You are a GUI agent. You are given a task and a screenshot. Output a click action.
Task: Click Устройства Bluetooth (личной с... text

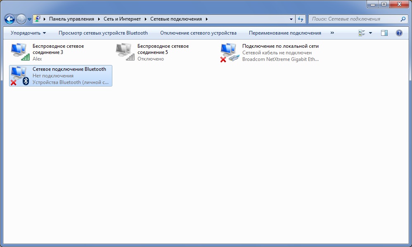point(71,82)
